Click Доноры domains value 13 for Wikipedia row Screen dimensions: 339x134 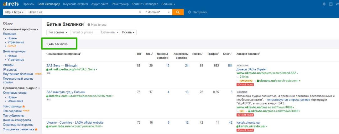click(x=168, y=66)
